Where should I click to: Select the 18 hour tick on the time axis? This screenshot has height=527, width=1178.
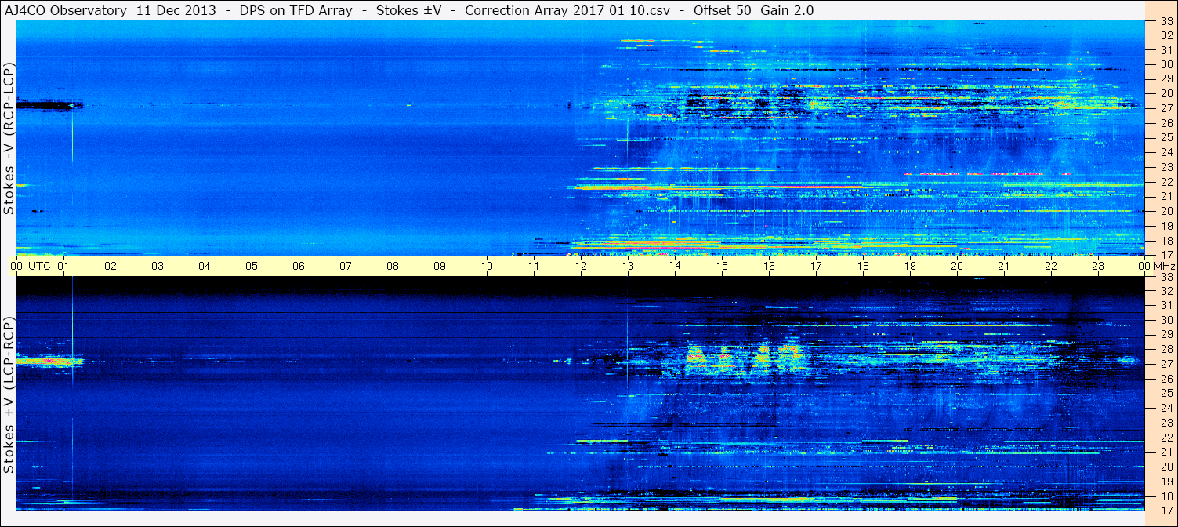[863, 266]
